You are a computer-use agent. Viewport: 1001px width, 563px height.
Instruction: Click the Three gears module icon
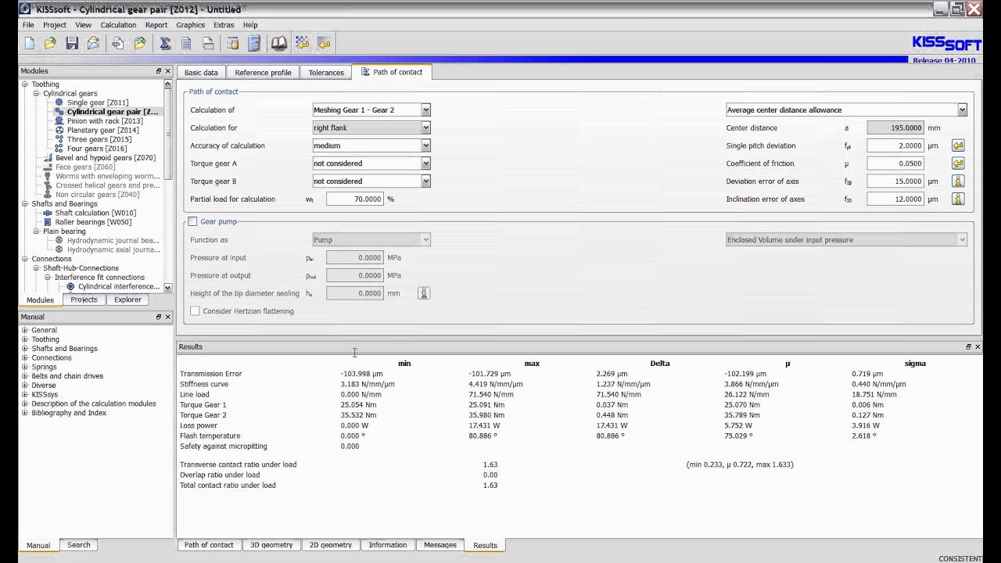click(x=59, y=139)
